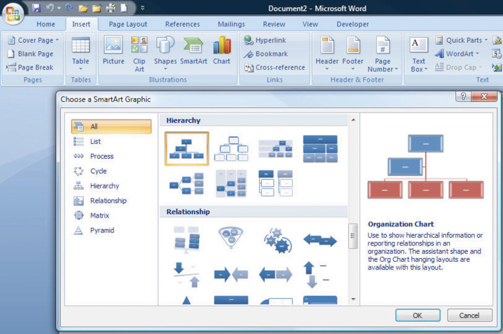Select the All category in SmartArt dialog
This screenshot has width=503, height=334.
[x=111, y=126]
